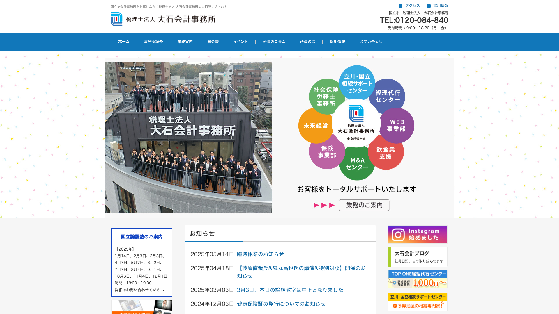559x314 pixels.
Task: Click the office building group photo
Action: [x=188, y=137]
